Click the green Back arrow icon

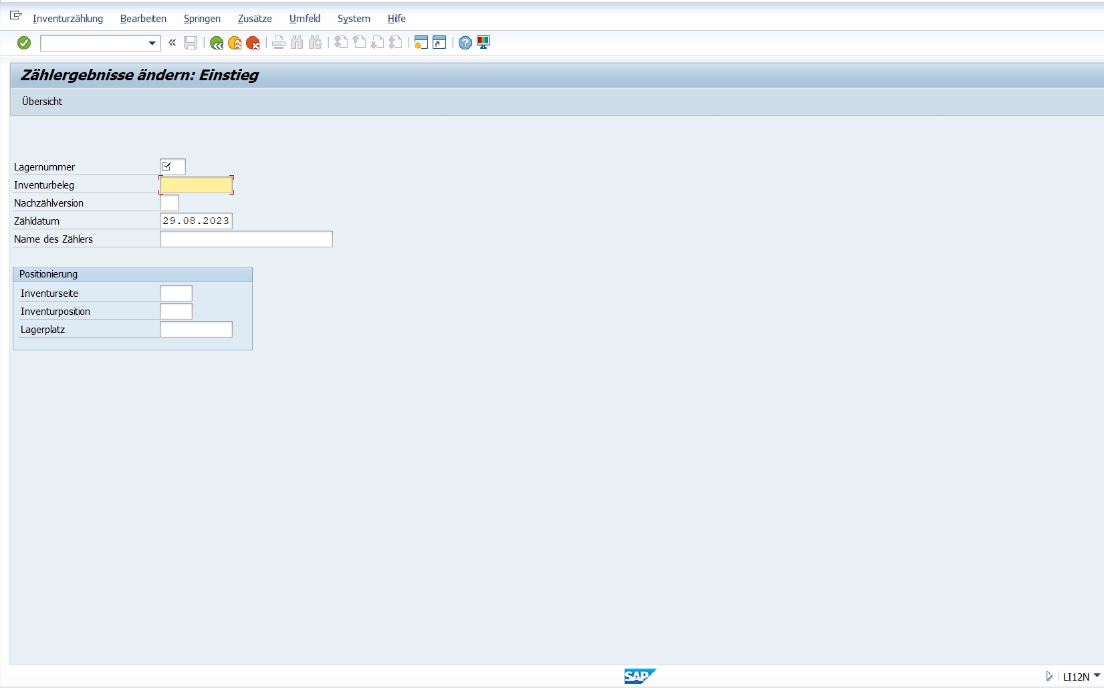pos(216,43)
